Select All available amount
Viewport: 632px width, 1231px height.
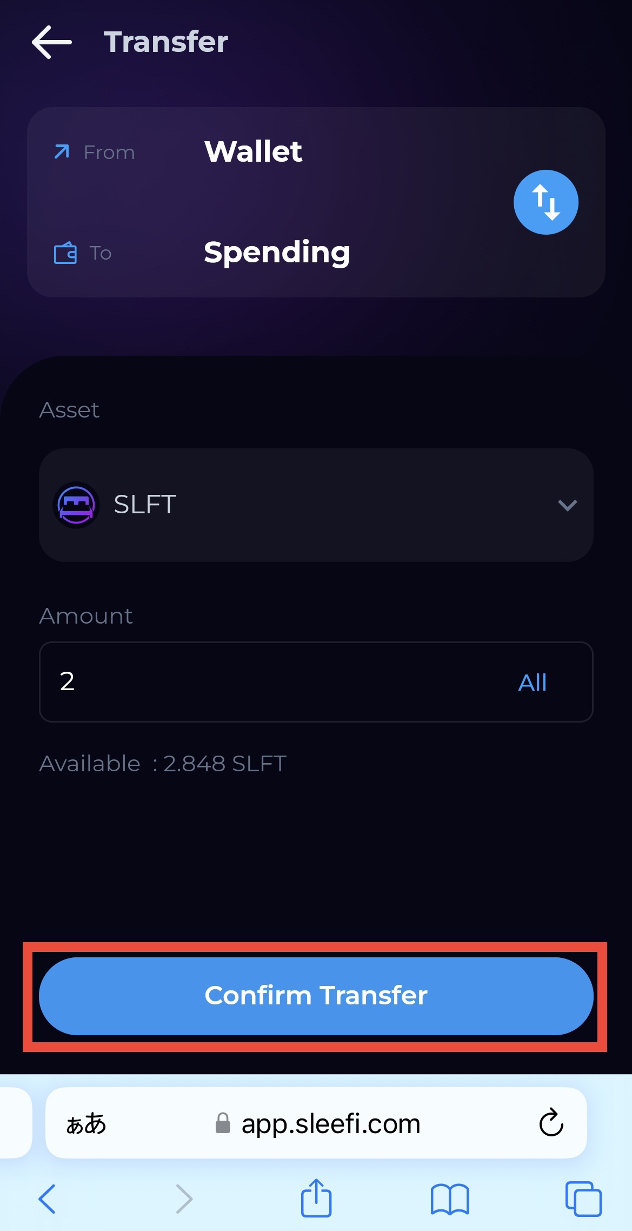[533, 683]
